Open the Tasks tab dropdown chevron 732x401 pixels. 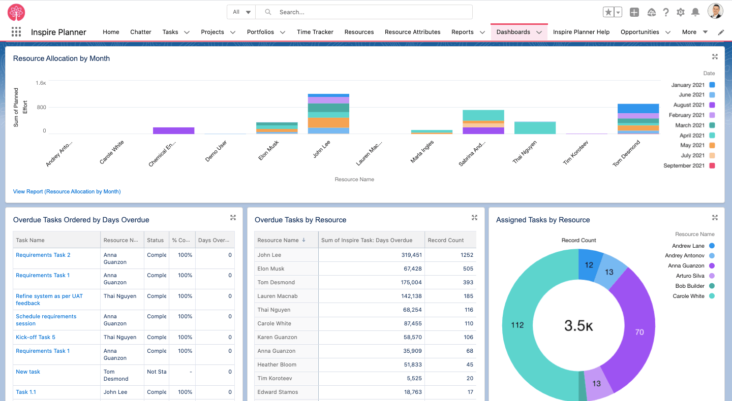(187, 32)
